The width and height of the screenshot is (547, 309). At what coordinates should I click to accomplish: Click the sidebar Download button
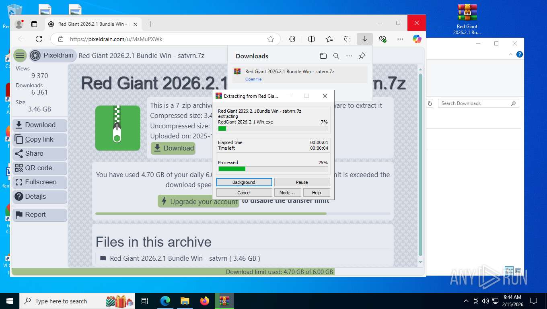(40, 125)
